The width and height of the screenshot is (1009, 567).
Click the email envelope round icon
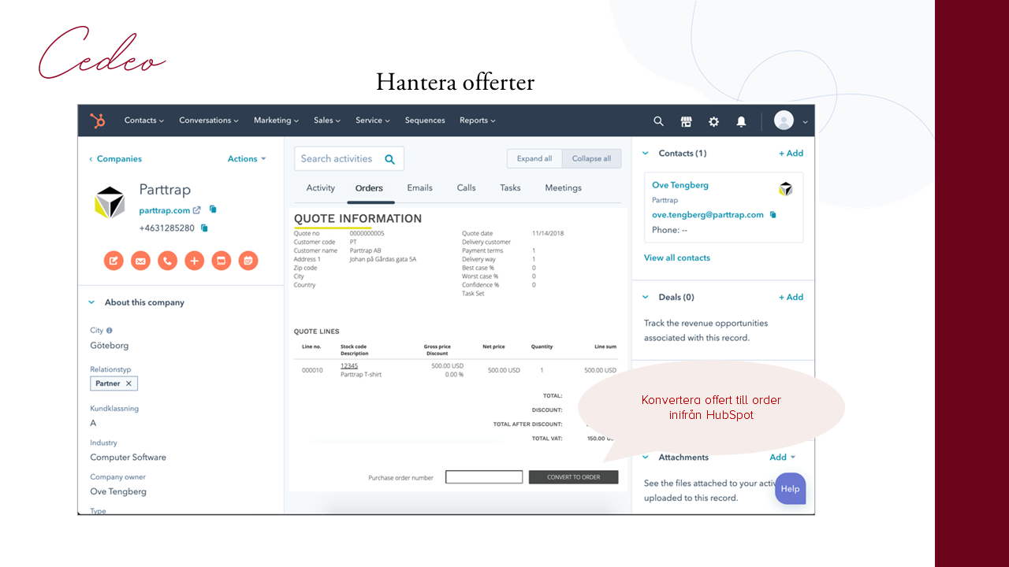[140, 261]
